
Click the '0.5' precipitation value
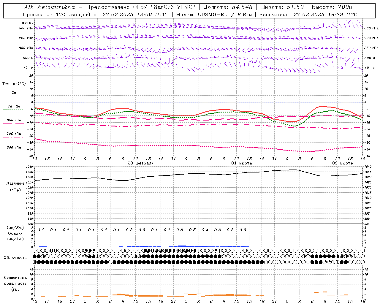[x=192, y=230]
